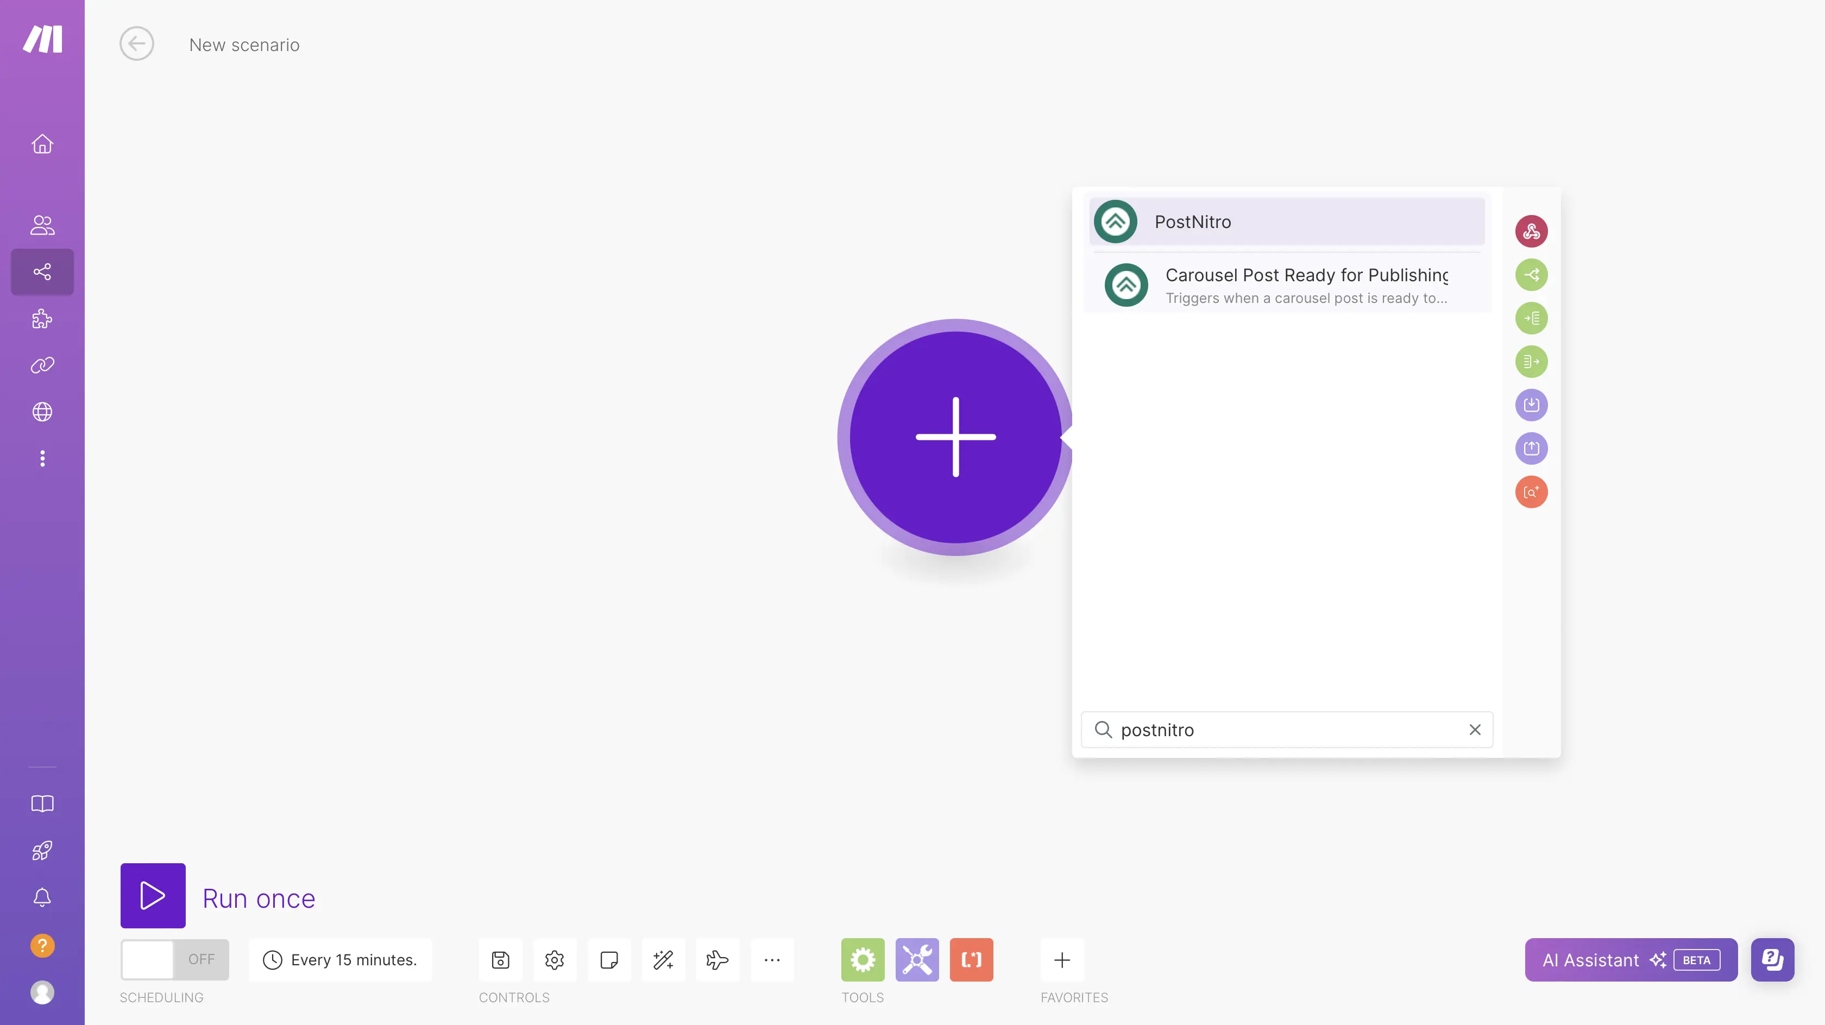This screenshot has width=1825, height=1025.
Task: Click the Explain flow airplane icon
Action: tap(717, 960)
